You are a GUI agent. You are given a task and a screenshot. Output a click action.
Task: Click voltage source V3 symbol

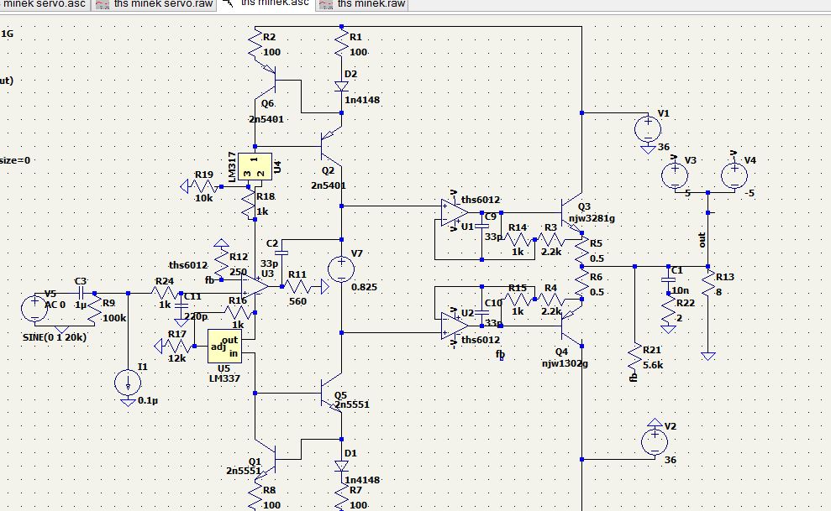pos(675,175)
